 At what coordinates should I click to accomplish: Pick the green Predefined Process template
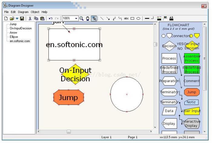[x=192, y=70]
